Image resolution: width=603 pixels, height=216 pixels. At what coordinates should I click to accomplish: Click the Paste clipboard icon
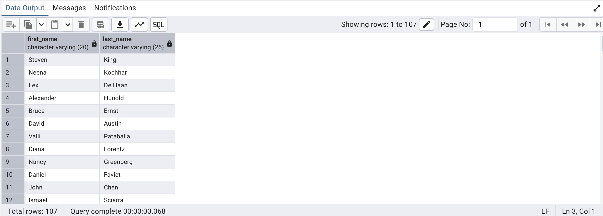click(x=55, y=25)
